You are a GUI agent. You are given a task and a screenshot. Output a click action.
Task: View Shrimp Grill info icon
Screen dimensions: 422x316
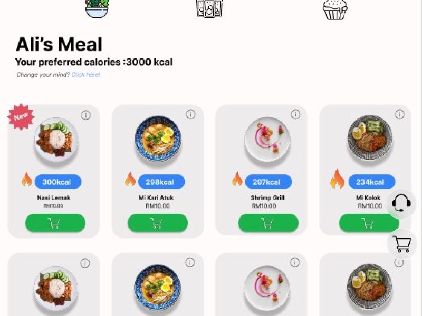295,114
